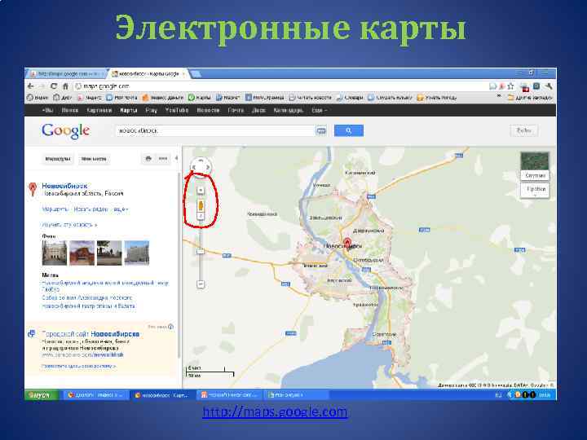Select Почта in Google black bar
This screenshot has height=440, width=587.
(236, 110)
